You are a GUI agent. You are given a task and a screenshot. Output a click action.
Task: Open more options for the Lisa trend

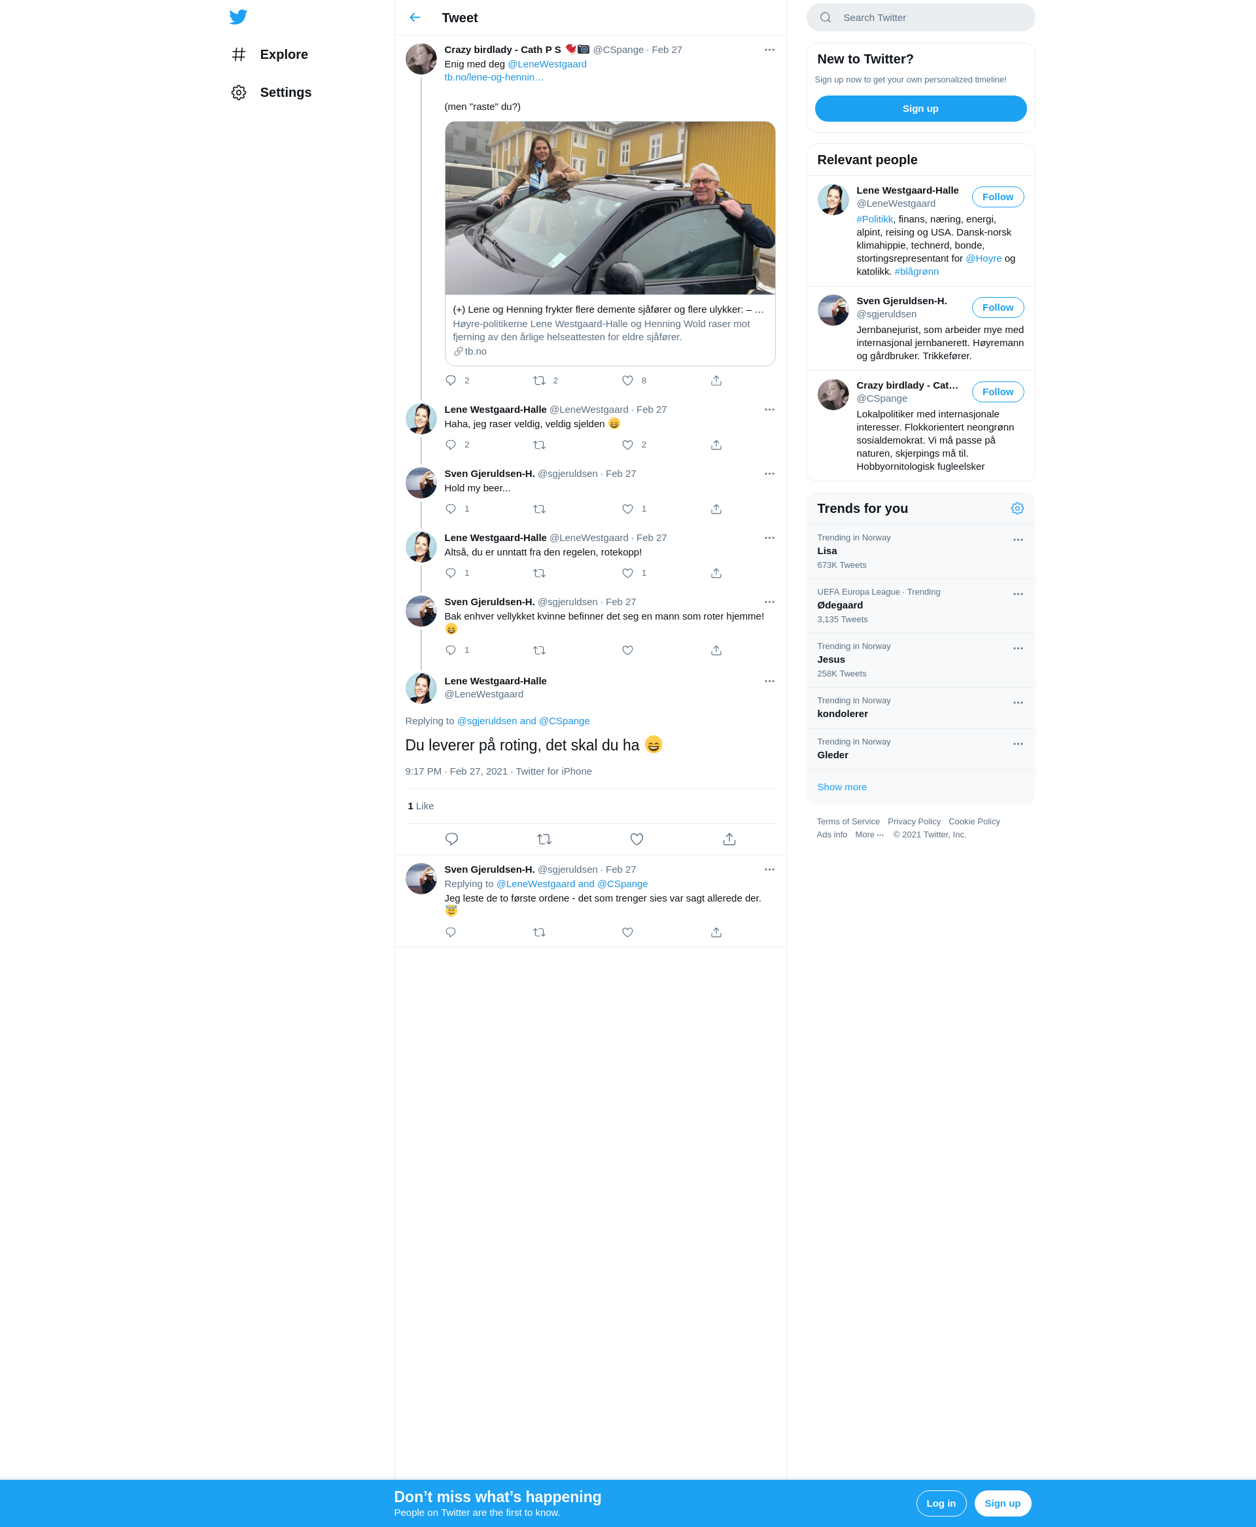click(1018, 540)
